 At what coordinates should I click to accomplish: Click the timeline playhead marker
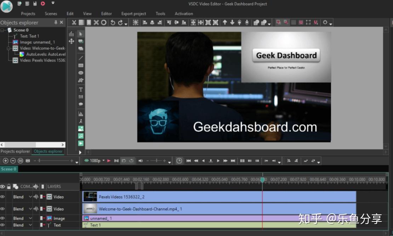262,180
